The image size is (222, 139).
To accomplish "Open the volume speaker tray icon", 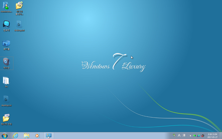I will click(x=203, y=135).
